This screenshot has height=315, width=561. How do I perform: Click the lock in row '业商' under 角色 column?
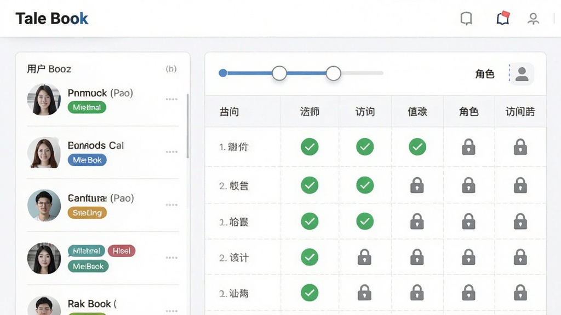tap(469, 293)
